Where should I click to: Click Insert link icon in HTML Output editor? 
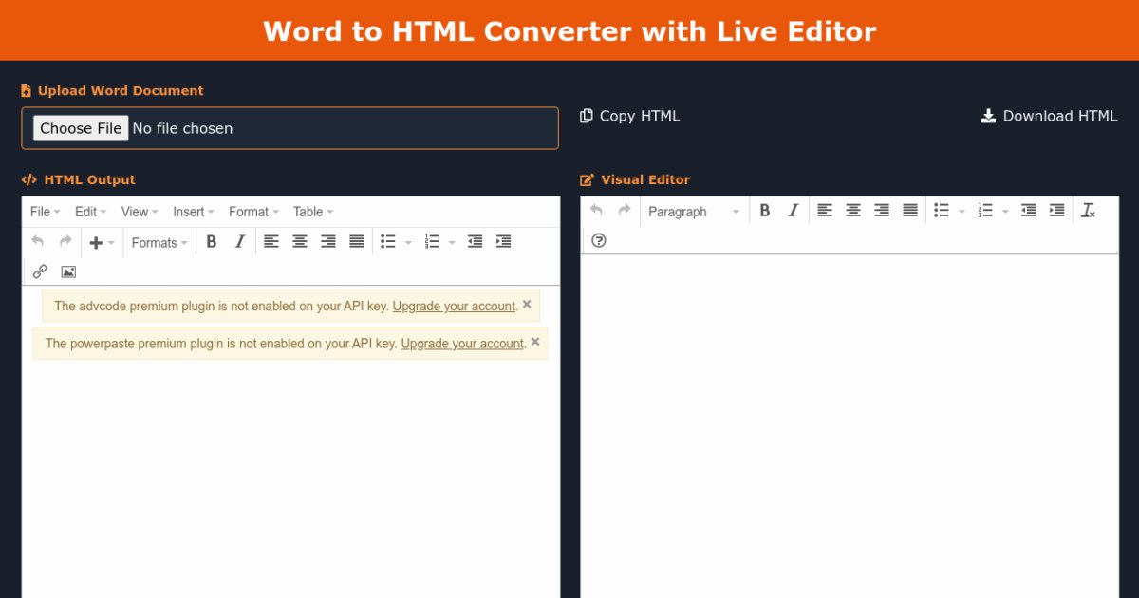tap(40, 271)
